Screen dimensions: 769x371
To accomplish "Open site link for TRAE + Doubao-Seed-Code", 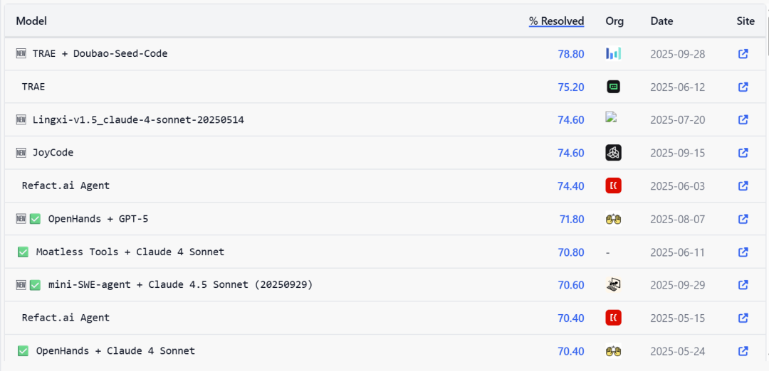I will click(743, 54).
